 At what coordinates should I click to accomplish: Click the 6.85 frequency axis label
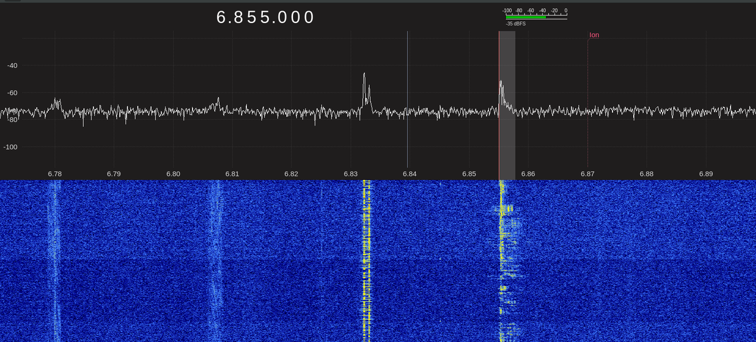coord(469,174)
